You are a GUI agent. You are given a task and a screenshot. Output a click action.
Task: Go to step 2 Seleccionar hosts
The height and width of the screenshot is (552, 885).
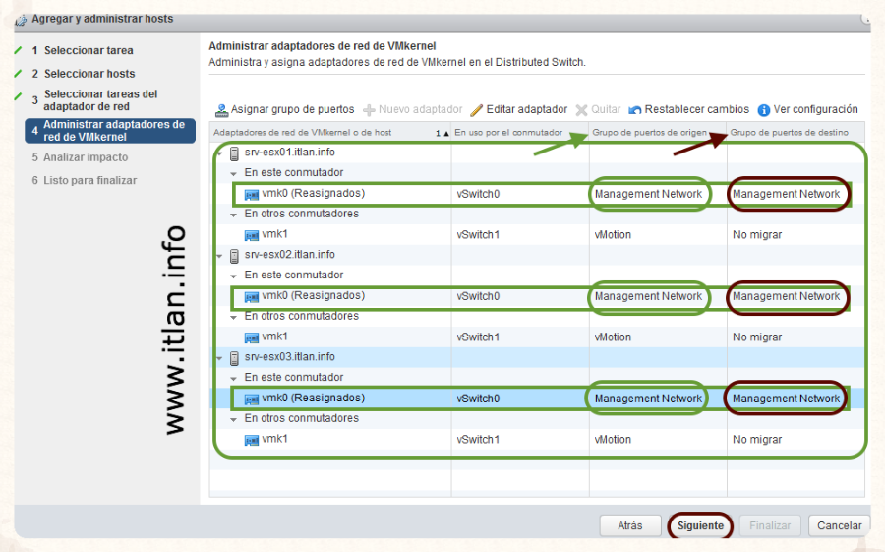[x=89, y=74]
